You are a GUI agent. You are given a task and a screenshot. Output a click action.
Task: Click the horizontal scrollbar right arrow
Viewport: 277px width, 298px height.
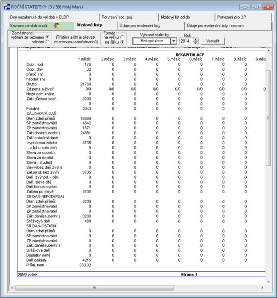(x=263, y=288)
